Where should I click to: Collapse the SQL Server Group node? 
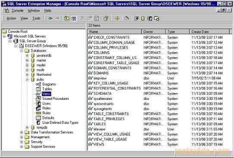coord(10,41)
